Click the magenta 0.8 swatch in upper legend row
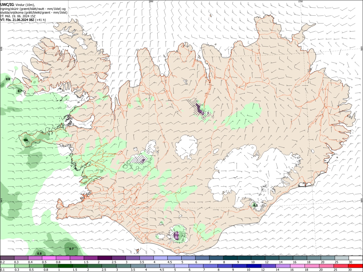The image size is (363, 272). (x=63, y=258)
